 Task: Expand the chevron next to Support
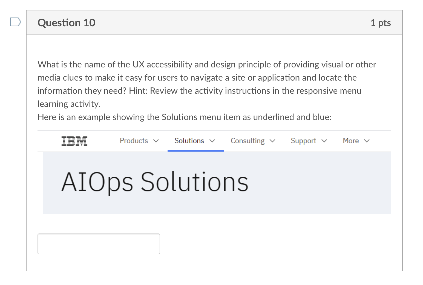tap(324, 141)
